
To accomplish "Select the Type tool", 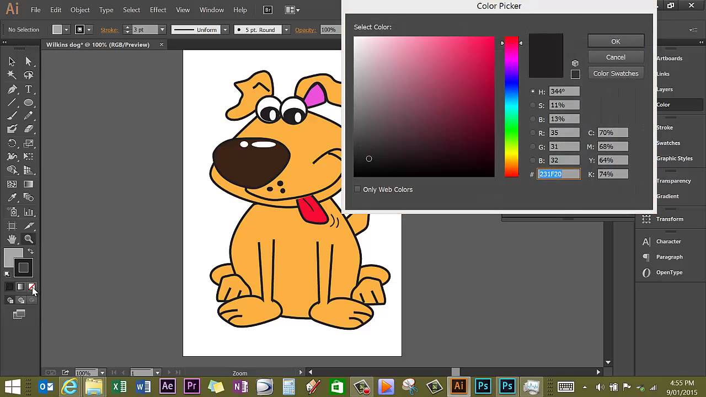I will [x=29, y=89].
